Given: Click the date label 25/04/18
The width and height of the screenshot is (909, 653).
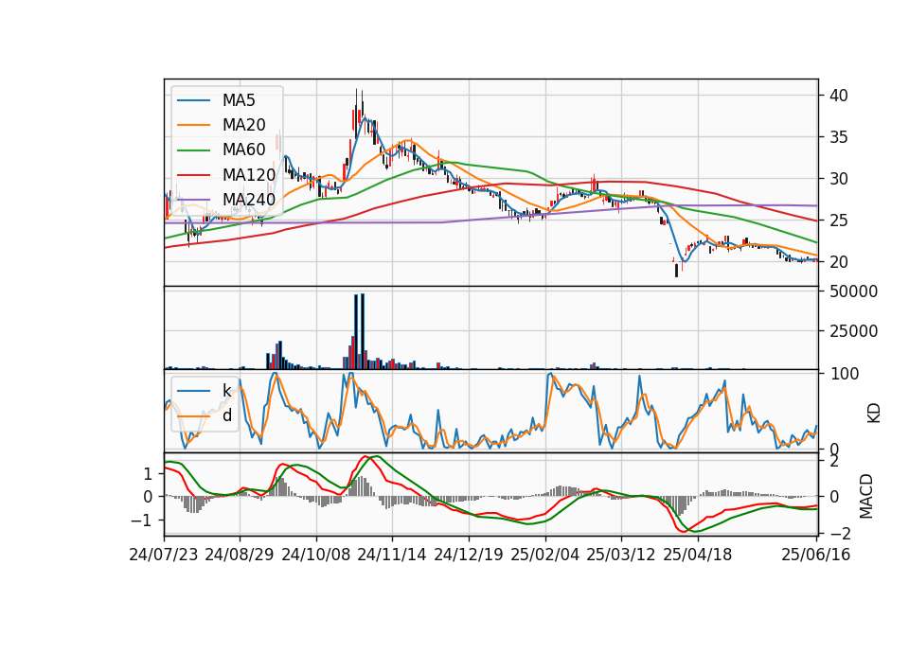Looking at the screenshot, I should [x=698, y=556].
